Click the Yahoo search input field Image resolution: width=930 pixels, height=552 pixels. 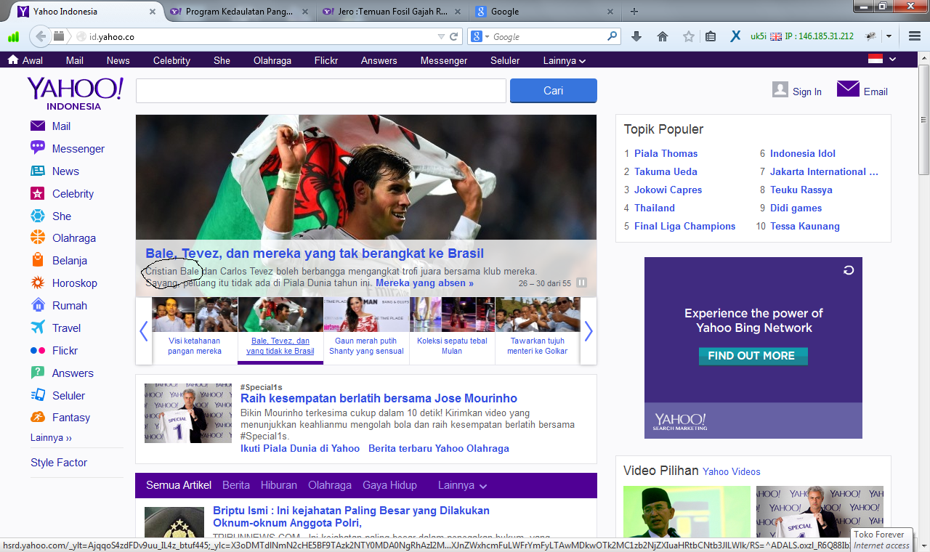(x=320, y=91)
